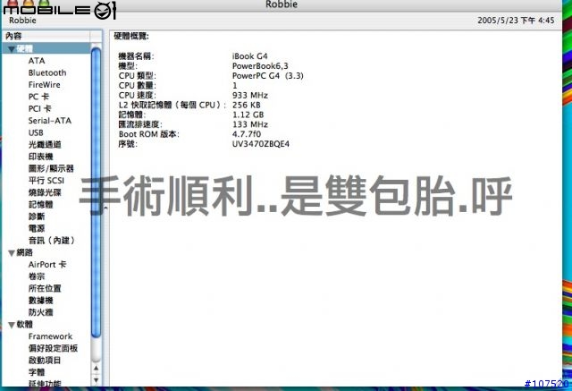This screenshot has width=572, height=391.
Task: Select the PCI 卡 entry
Action: click(39, 109)
